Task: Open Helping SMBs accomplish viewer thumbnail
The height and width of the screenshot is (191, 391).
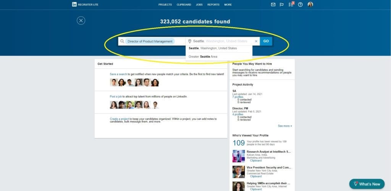Action: coord(239,186)
